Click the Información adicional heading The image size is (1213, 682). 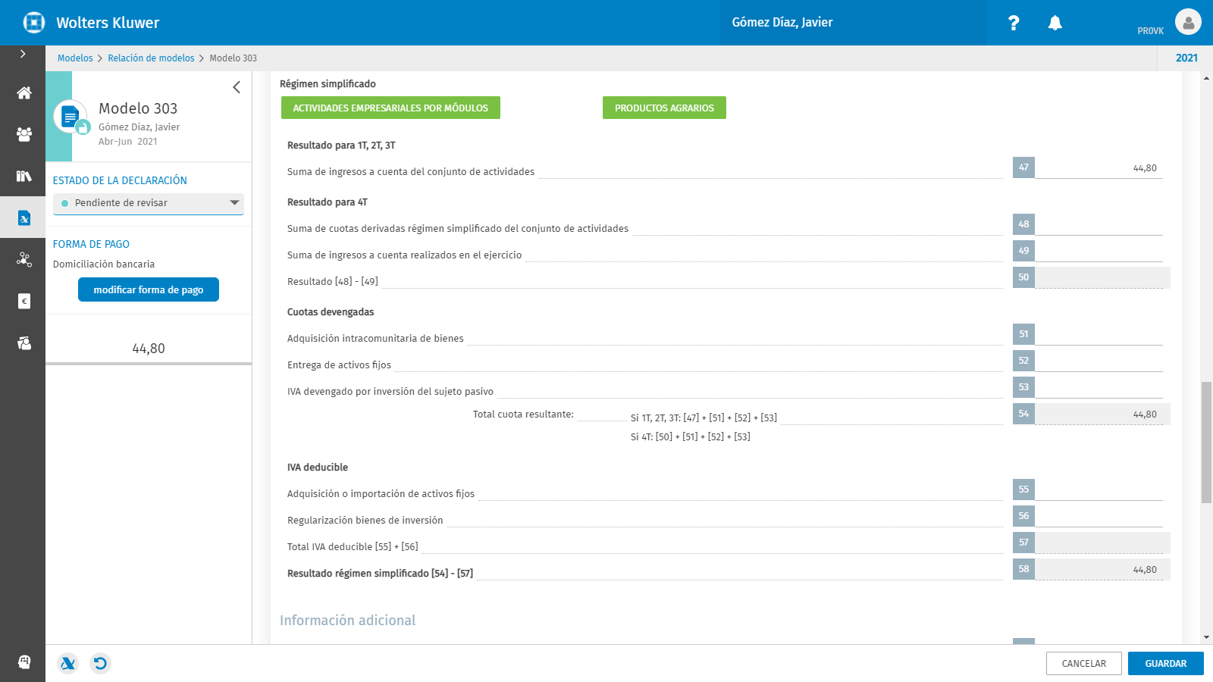click(x=347, y=621)
